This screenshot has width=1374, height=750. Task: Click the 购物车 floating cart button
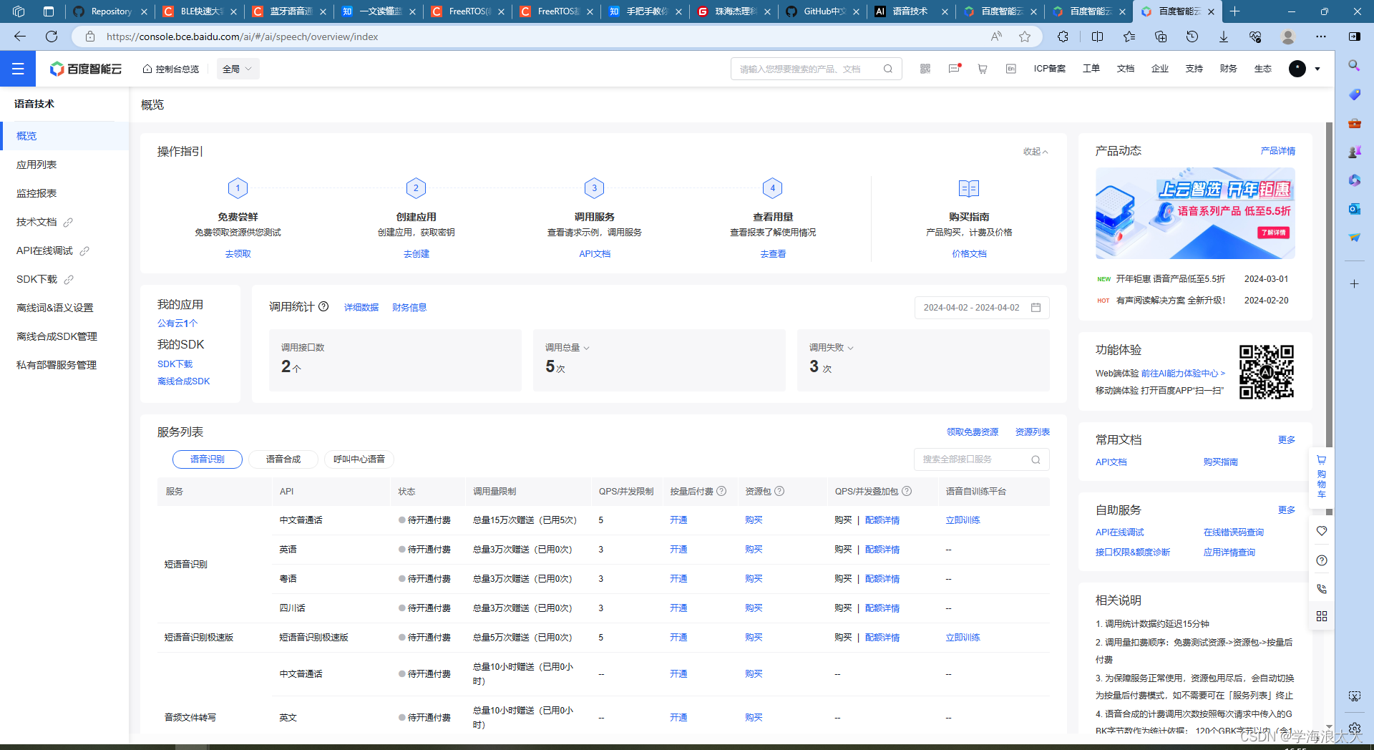click(1322, 477)
